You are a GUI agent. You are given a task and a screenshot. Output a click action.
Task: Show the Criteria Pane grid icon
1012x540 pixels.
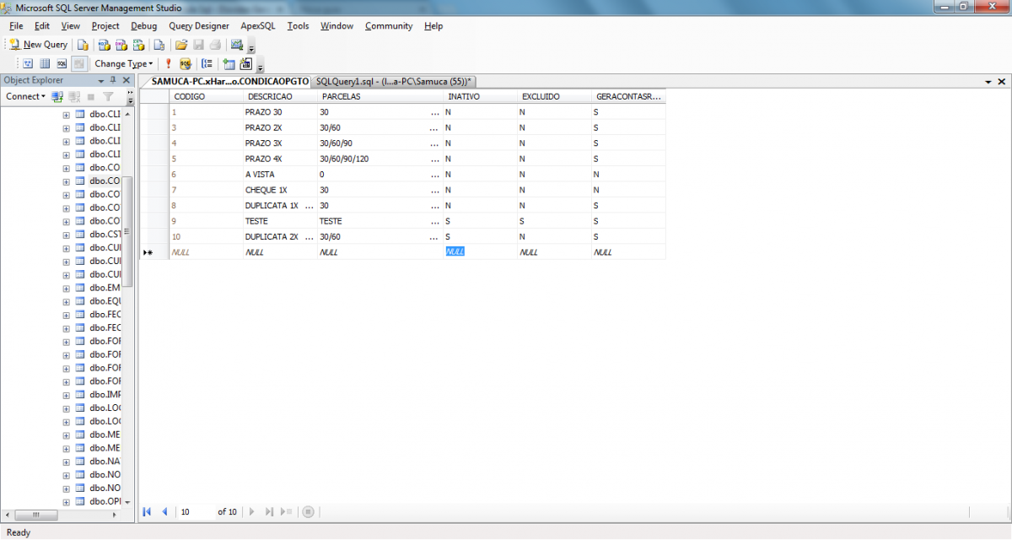45,63
